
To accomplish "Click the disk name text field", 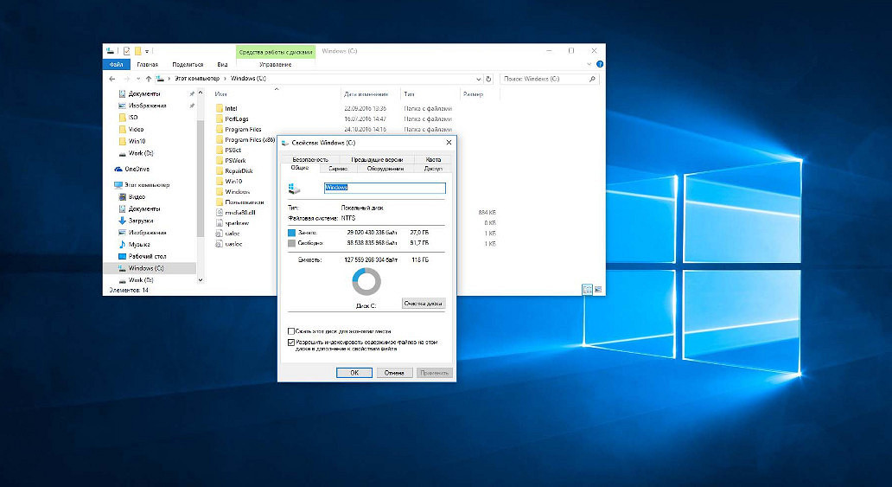I will [x=385, y=188].
